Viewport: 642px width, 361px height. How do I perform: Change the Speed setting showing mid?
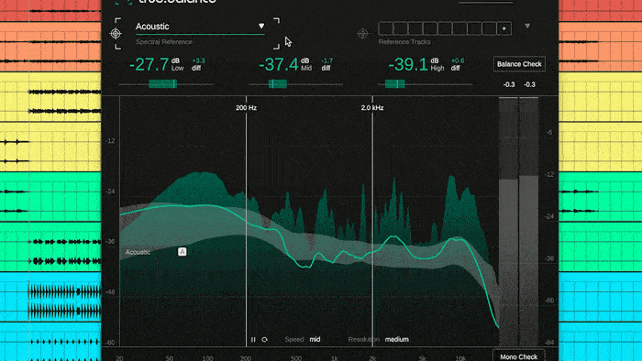315,339
